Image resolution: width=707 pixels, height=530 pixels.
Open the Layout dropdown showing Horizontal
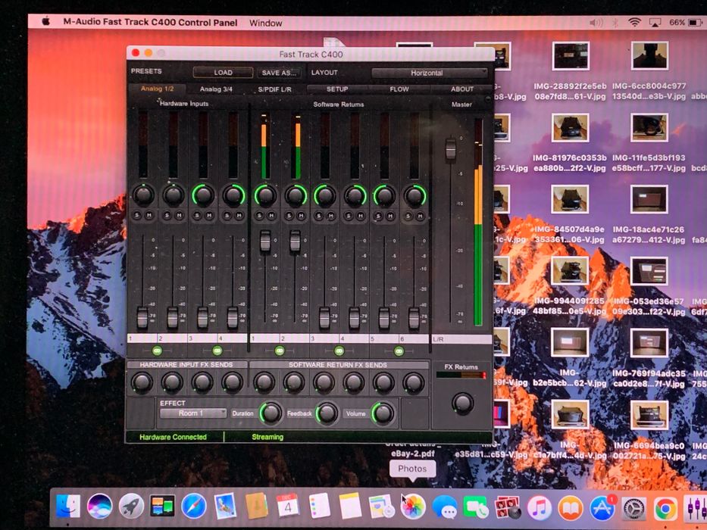pyautogui.click(x=430, y=73)
